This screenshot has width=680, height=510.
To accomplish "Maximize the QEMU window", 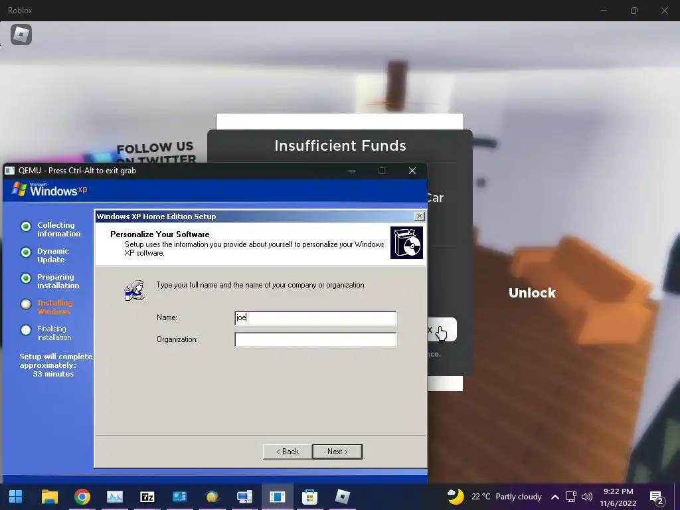I will [x=382, y=171].
